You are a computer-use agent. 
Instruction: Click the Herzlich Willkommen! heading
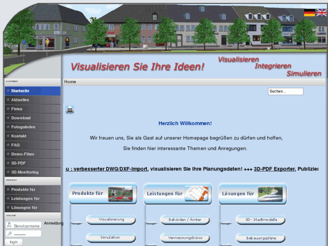[x=185, y=124]
